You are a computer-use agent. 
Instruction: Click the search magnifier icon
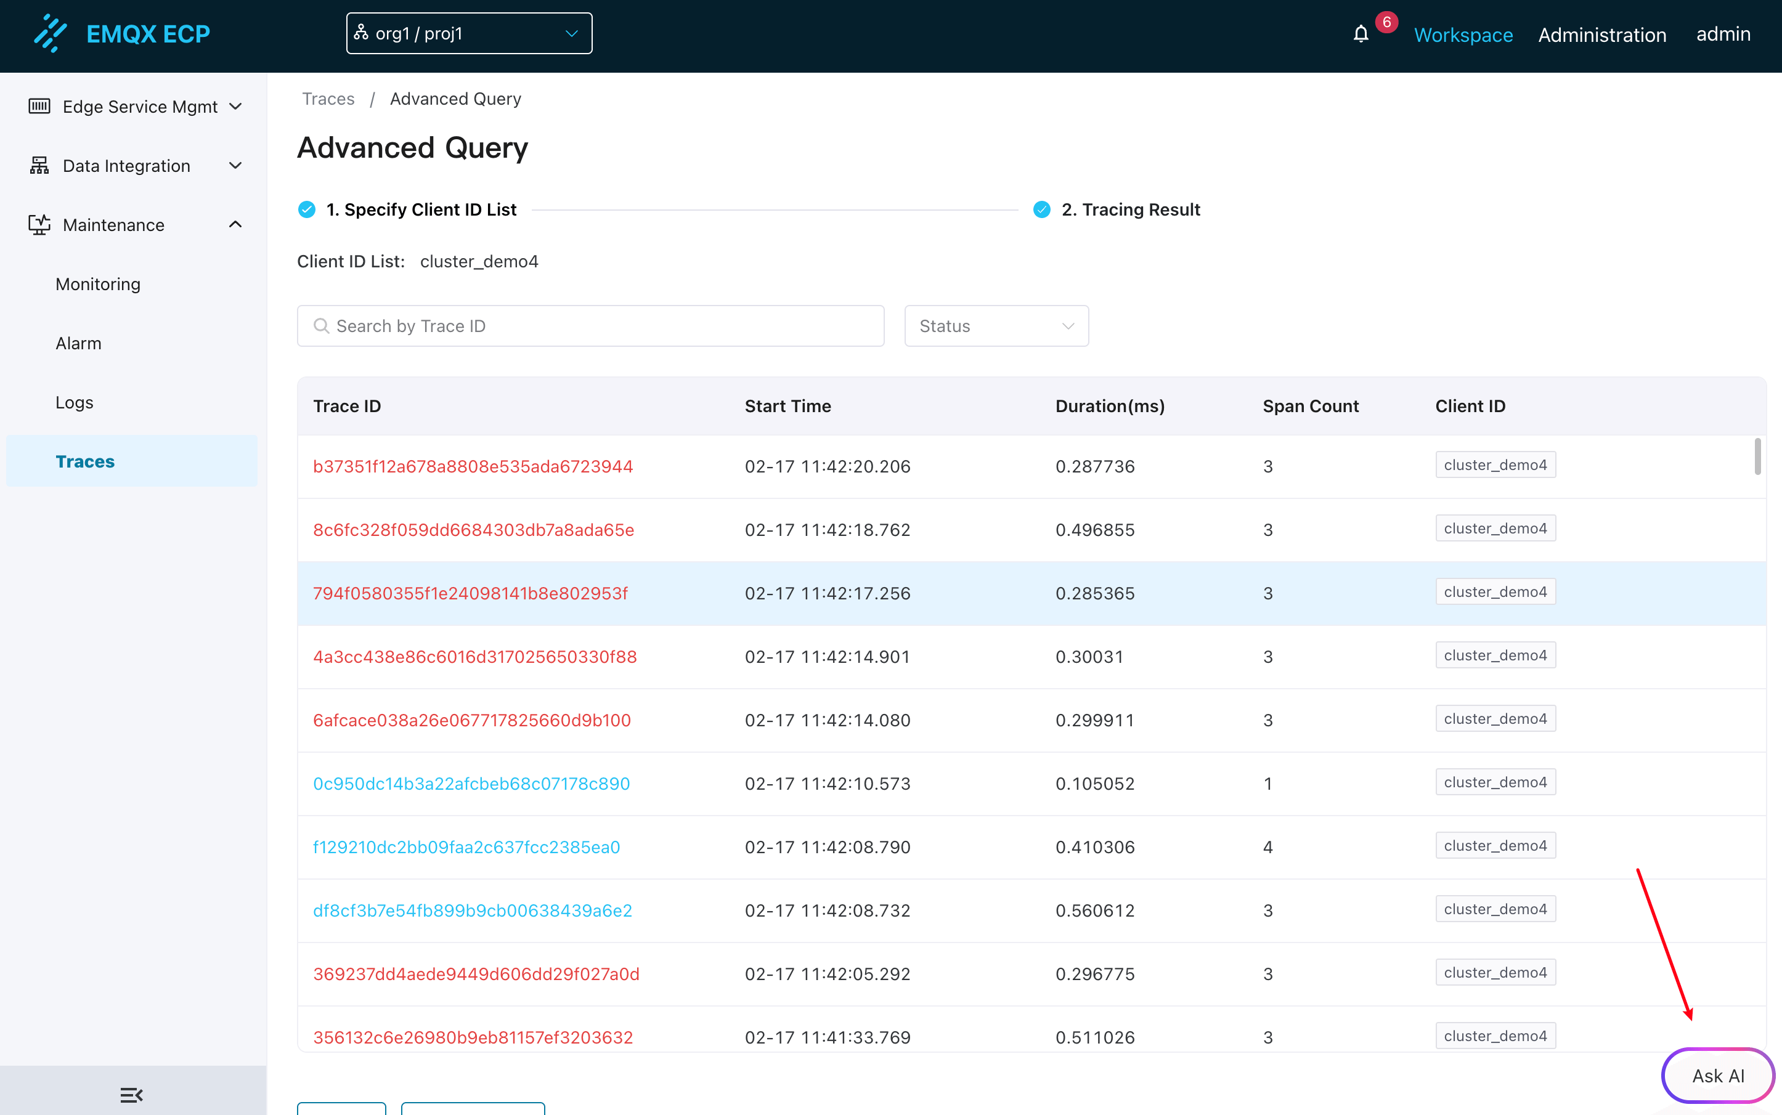click(321, 326)
